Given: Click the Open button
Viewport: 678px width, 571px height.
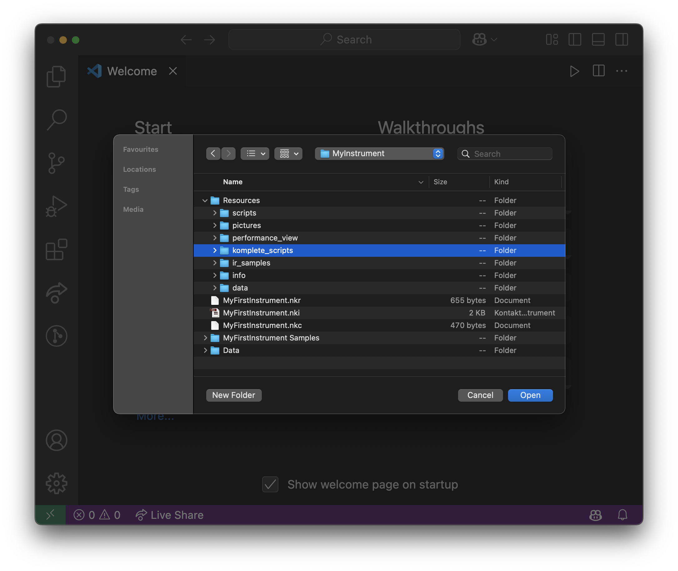Looking at the screenshot, I should click(530, 395).
